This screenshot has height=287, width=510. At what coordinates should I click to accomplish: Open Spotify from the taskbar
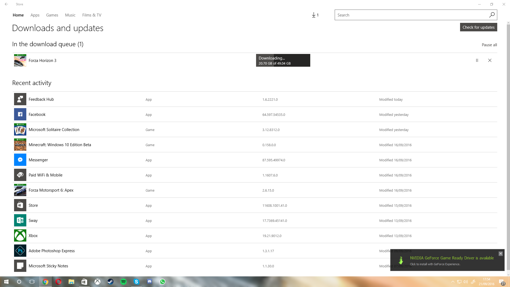point(124,282)
